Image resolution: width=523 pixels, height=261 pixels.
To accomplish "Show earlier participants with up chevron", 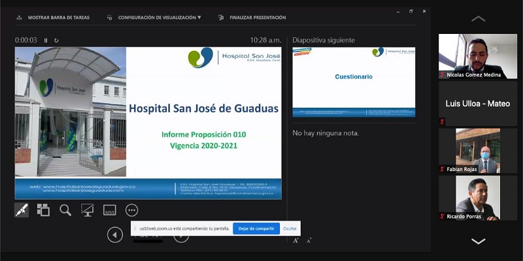I will [479, 19].
